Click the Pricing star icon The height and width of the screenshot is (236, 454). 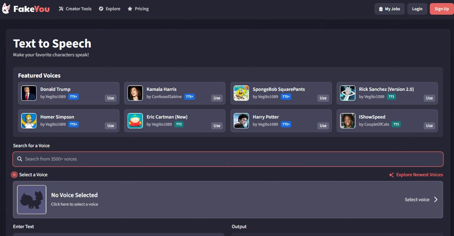tap(130, 9)
